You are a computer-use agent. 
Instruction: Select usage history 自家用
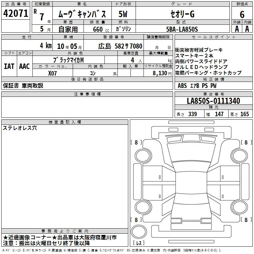(x=68, y=29)
